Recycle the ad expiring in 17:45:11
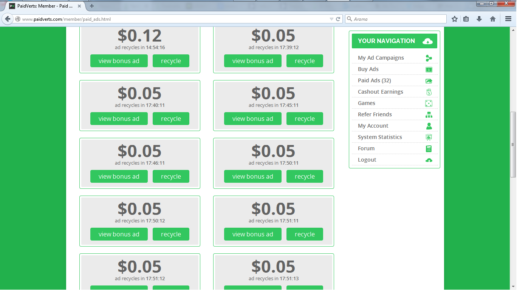Image resolution: width=517 pixels, height=290 pixels. 305,119
